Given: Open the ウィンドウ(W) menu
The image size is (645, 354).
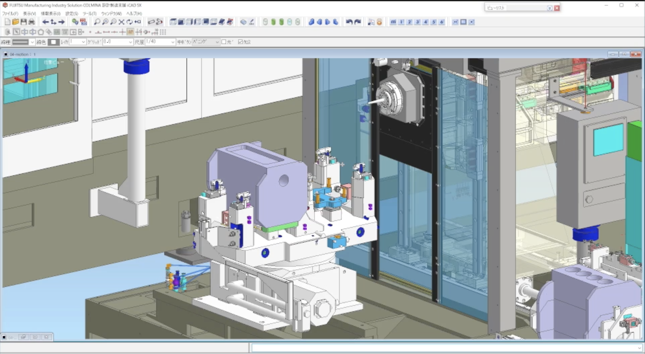Looking at the screenshot, I should 111,13.
